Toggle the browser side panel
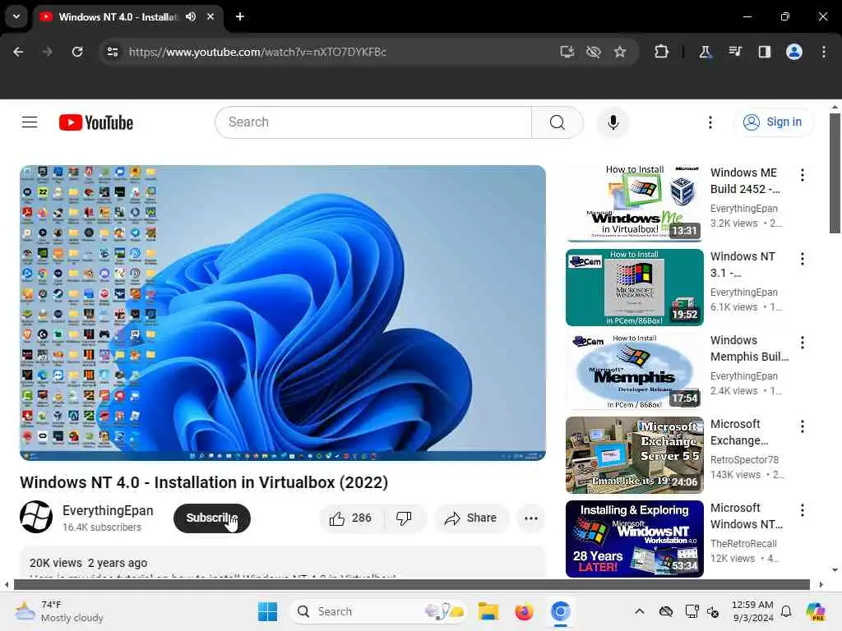842x631 pixels. pyautogui.click(x=765, y=52)
